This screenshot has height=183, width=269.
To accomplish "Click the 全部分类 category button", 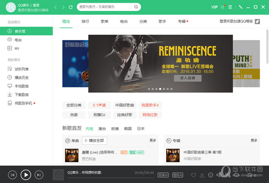I will [x=74, y=105].
